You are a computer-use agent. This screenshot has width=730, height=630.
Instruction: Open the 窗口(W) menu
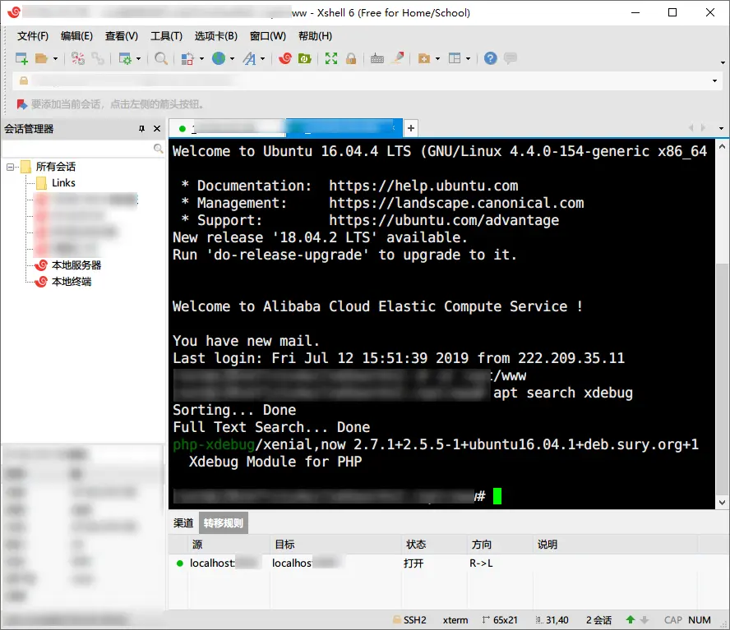click(x=268, y=36)
